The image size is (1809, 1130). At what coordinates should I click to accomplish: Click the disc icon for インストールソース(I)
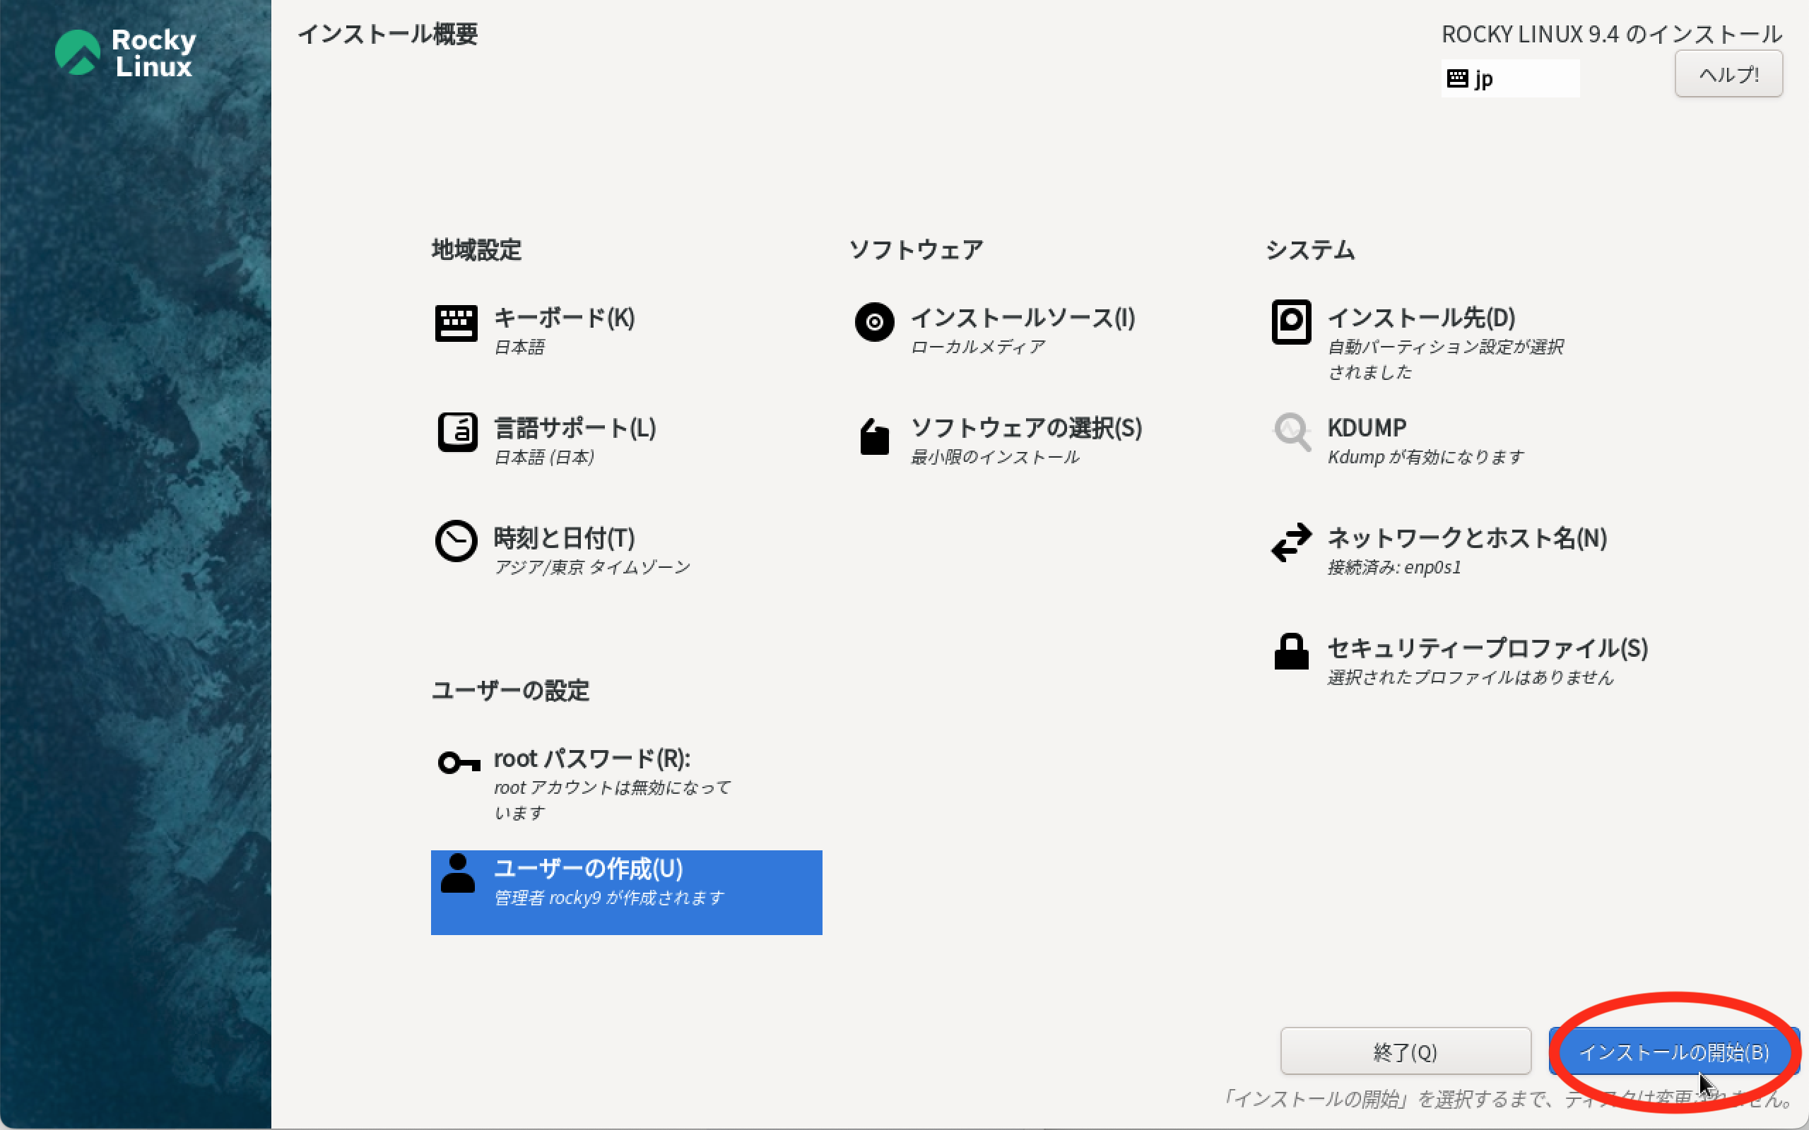[874, 322]
